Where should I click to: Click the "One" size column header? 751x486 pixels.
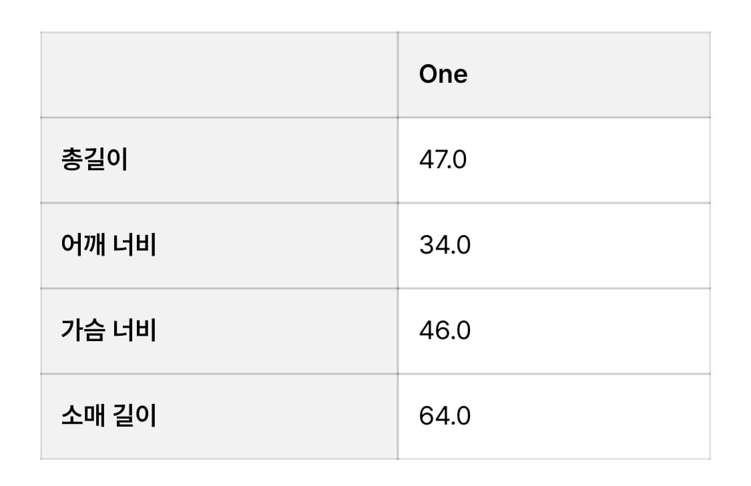(x=443, y=74)
